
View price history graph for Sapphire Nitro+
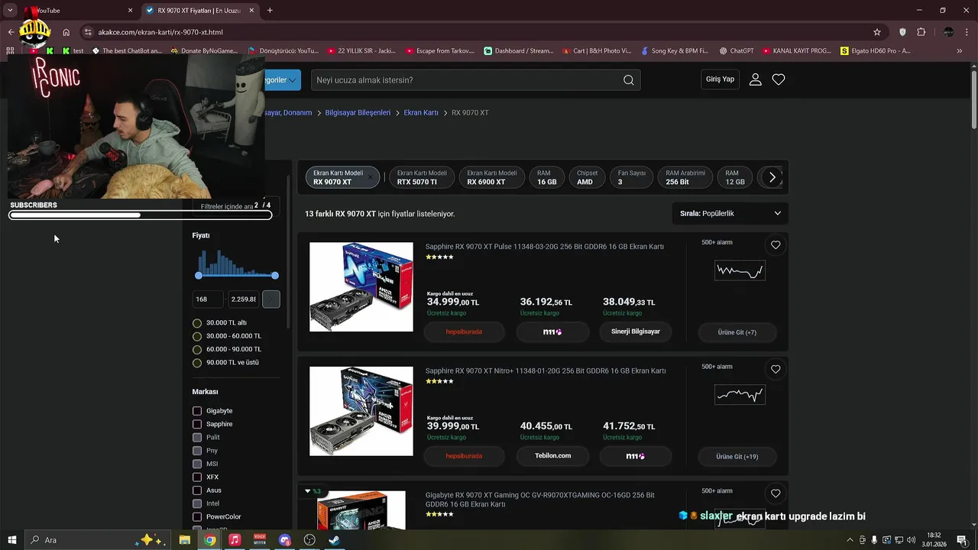pos(740,395)
